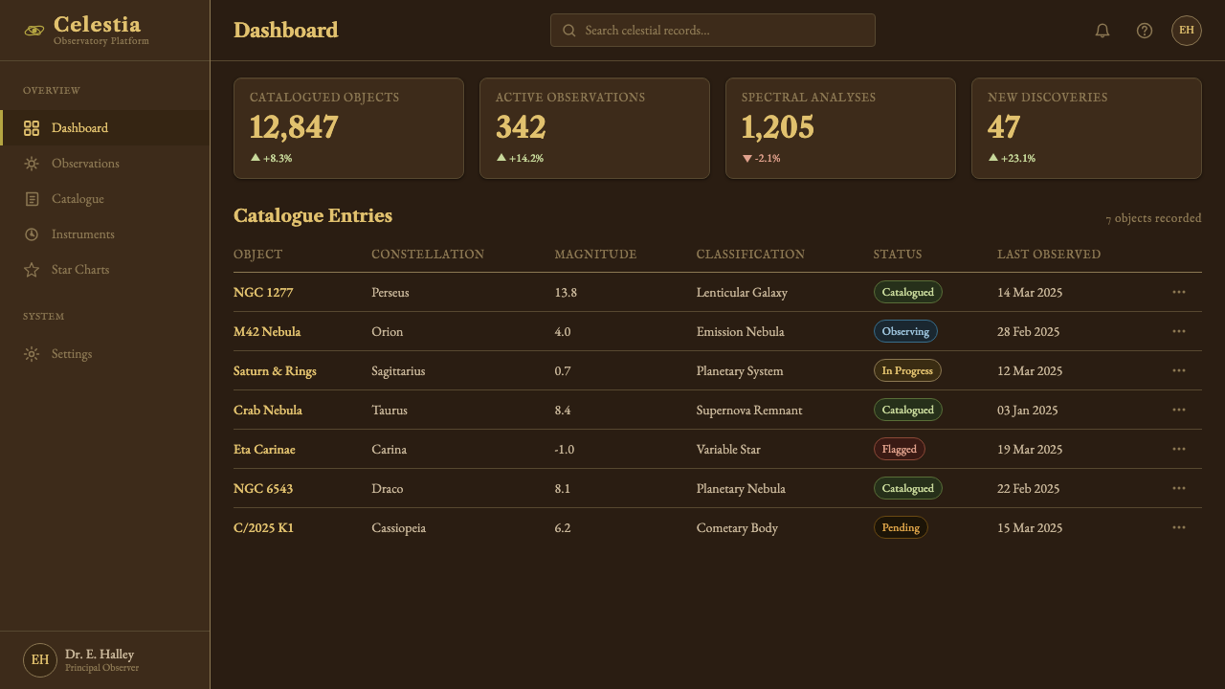The image size is (1225, 689).
Task: Open the three-dot menu for Eta Carinae
Action: (1179, 449)
